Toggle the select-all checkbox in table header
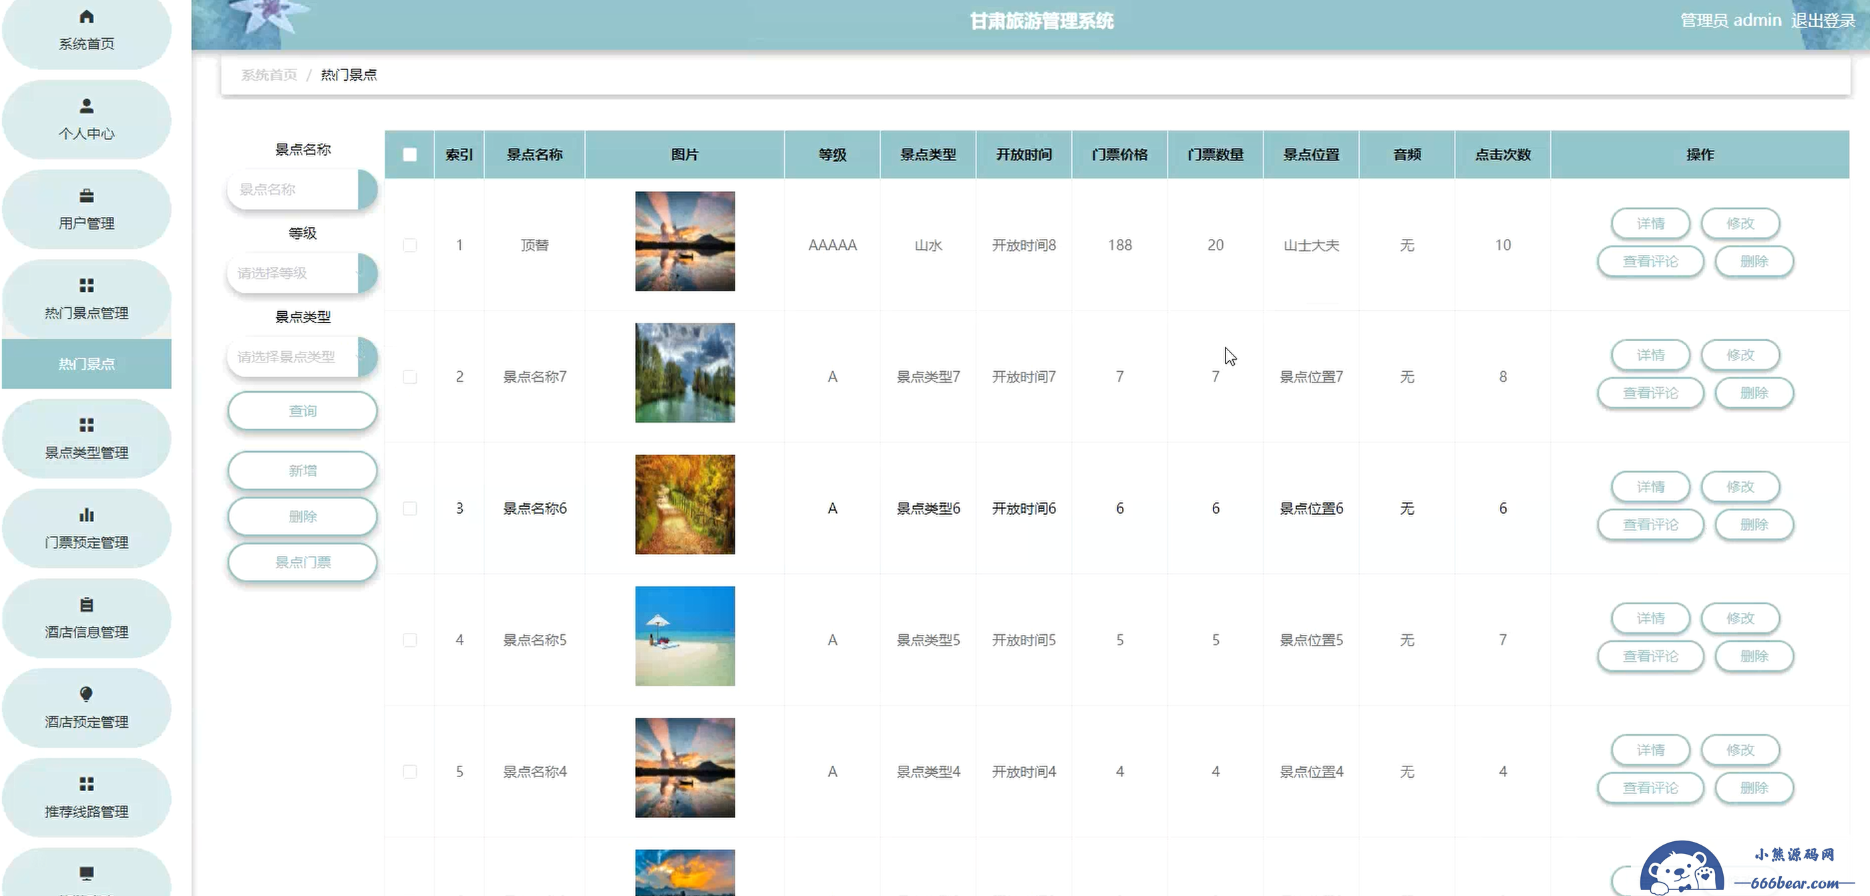 coord(409,154)
